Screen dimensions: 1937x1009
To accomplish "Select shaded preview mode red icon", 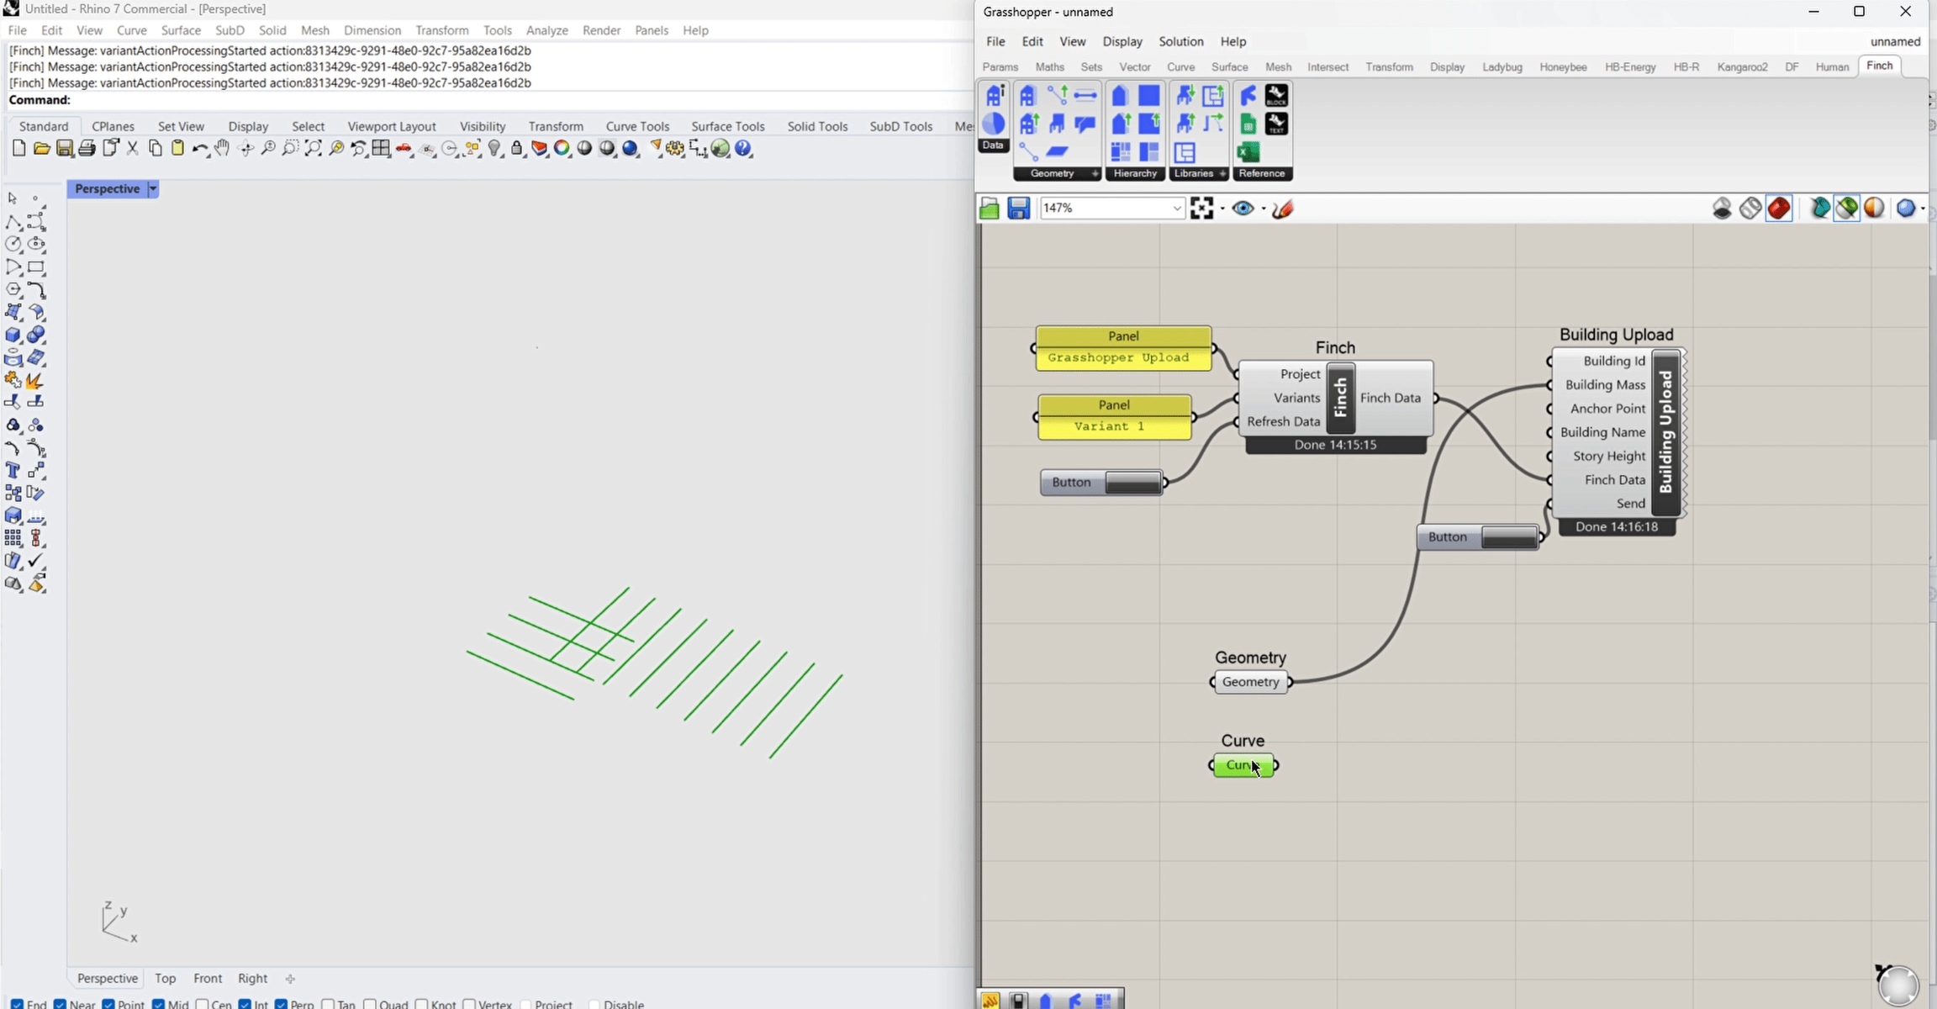I will (x=1779, y=209).
